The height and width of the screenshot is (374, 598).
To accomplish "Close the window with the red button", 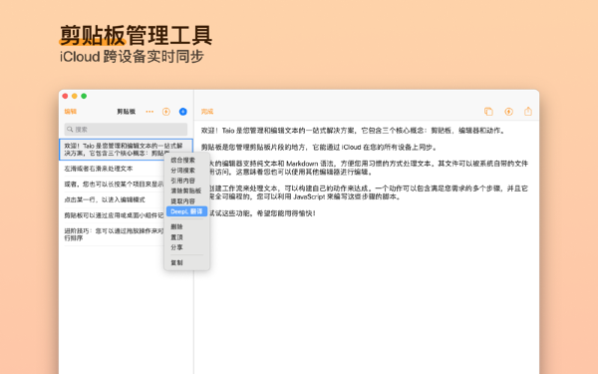I will (x=65, y=96).
